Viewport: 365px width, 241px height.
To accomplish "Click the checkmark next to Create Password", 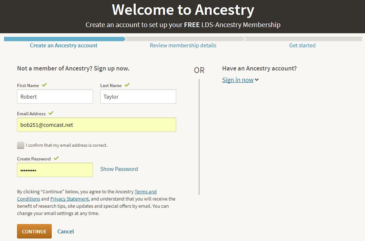I will coord(56,158).
